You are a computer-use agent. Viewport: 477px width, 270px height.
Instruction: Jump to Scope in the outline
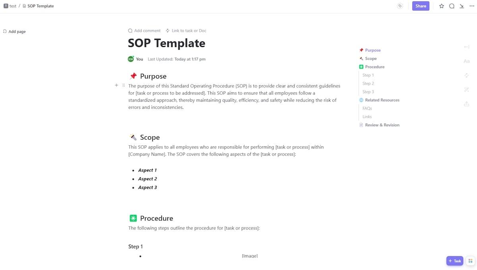pyautogui.click(x=370, y=58)
